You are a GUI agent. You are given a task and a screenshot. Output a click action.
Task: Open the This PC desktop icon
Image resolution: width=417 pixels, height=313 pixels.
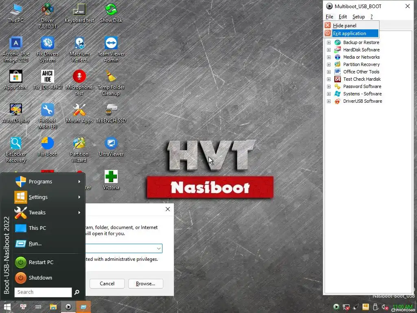[x=16, y=13]
